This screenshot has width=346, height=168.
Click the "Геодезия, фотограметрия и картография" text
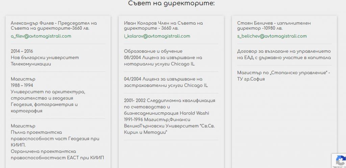pos(44,107)
